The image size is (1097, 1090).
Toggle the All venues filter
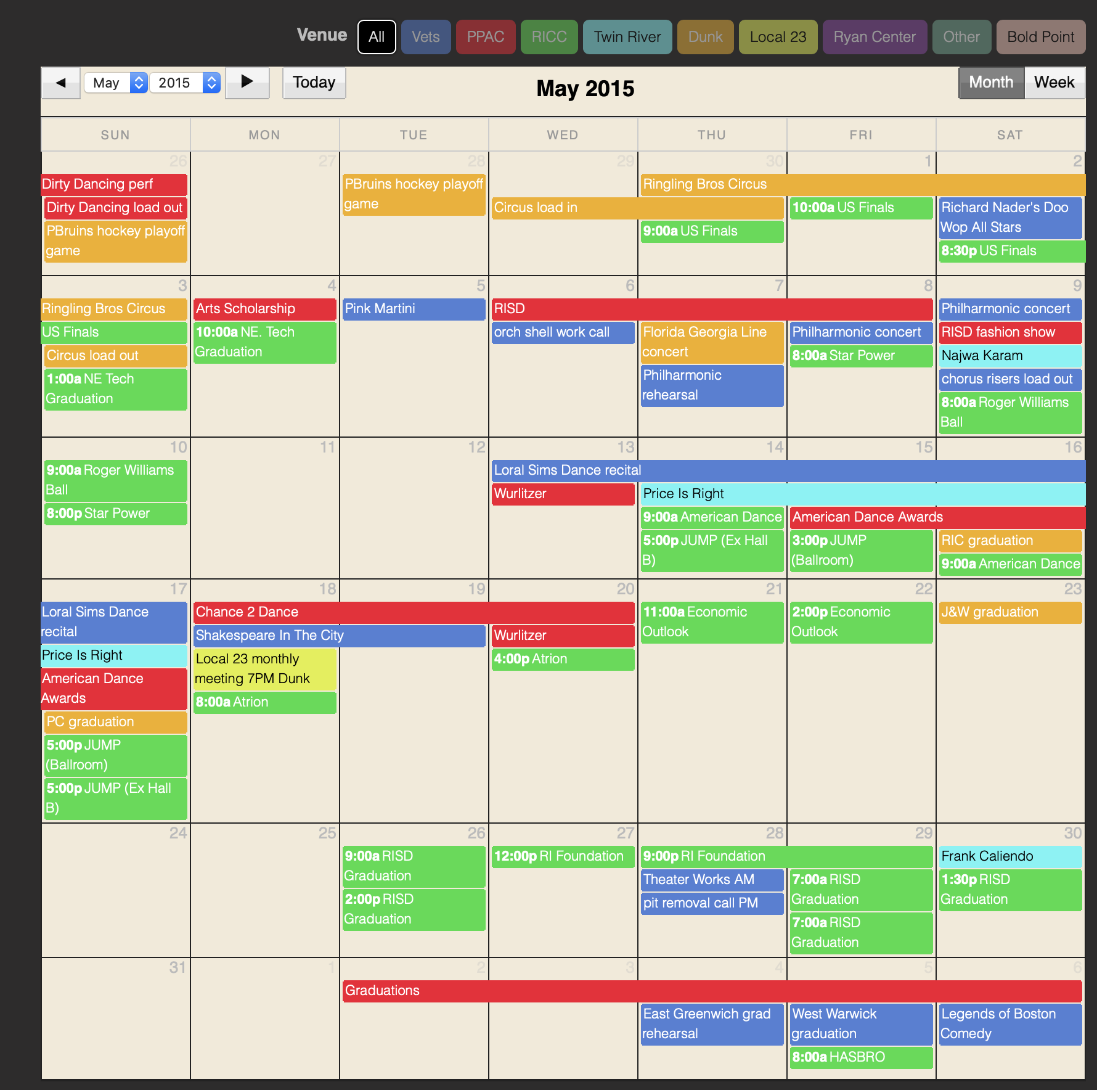(376, 37)
